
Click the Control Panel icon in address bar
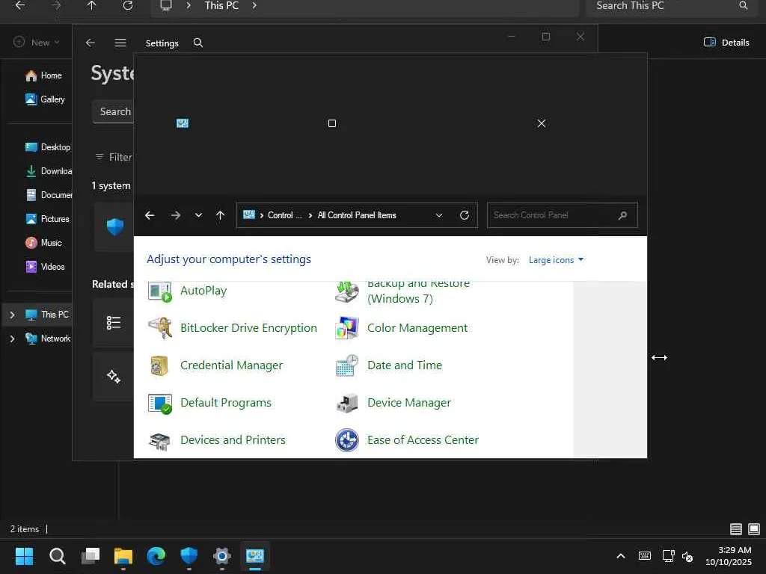point(249,215)
